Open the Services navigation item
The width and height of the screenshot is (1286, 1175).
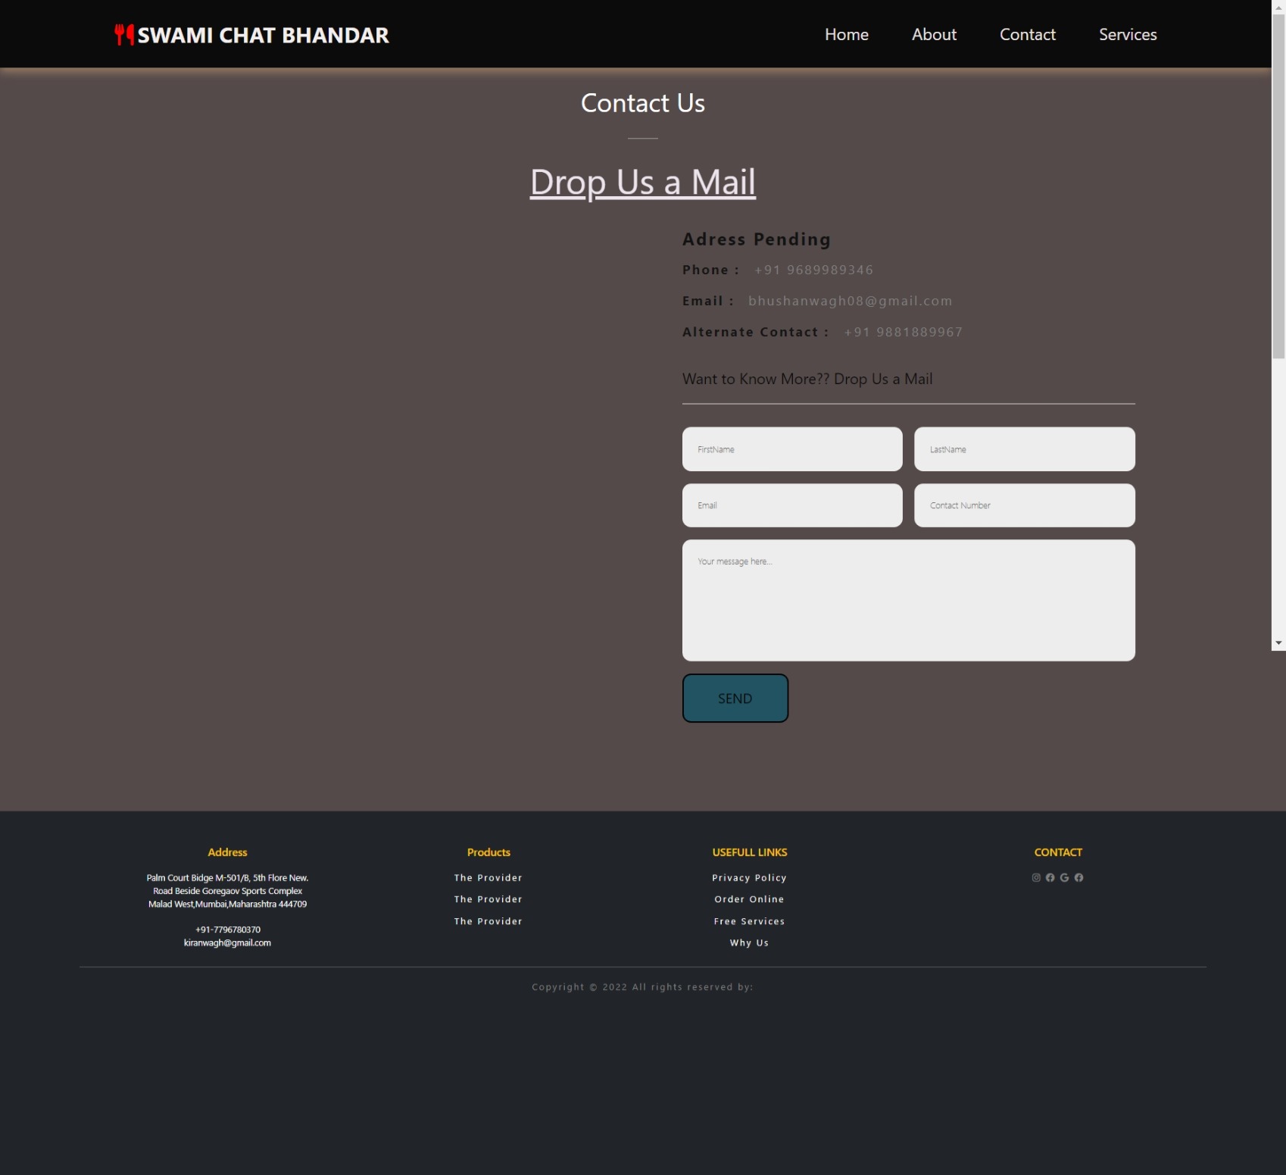[x=1128, y=34]
